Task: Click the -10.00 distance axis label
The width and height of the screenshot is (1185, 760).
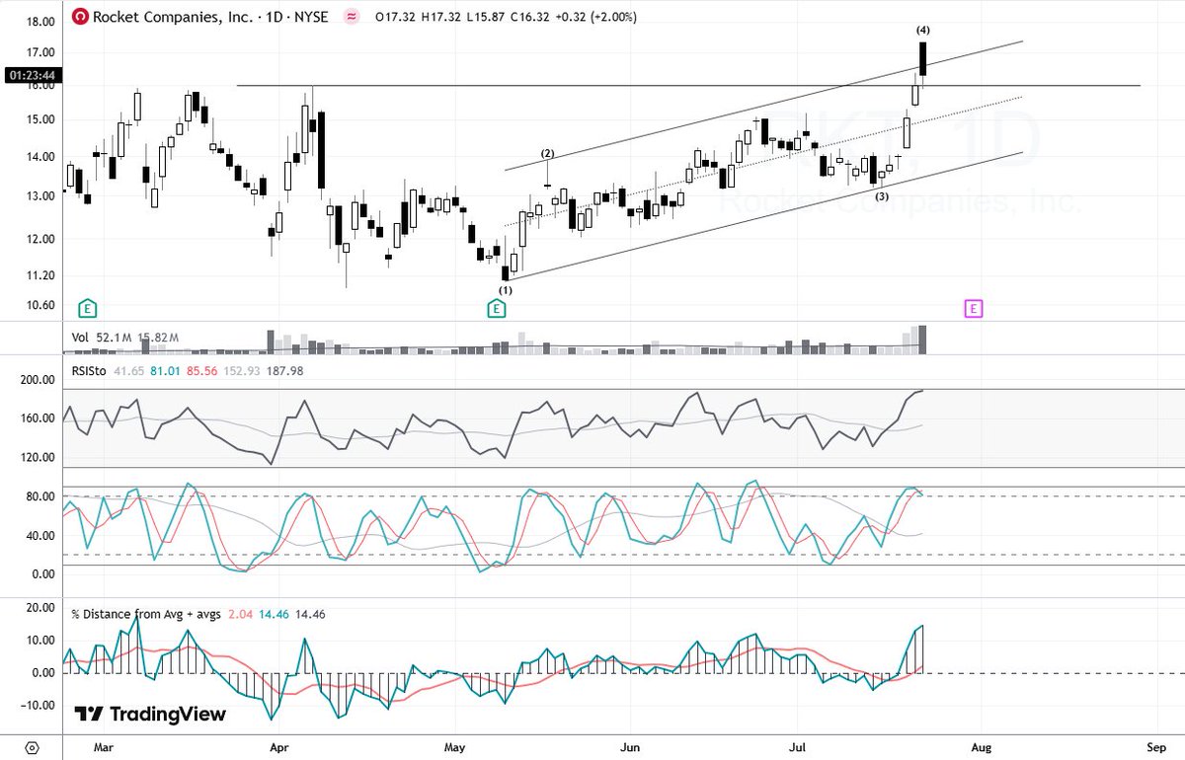Action: coord(39,706)
